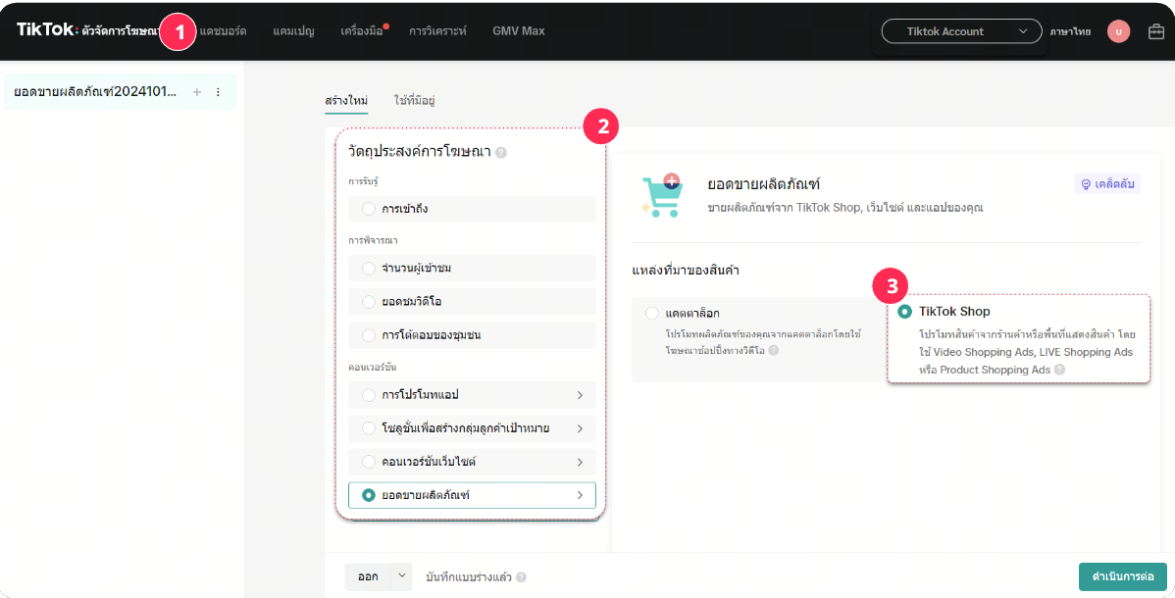Image resolution: width=1175 pixels, height=598 pixels.
Task: Switch to the สร้างใหม่ tab
Action: pos(346,100)
